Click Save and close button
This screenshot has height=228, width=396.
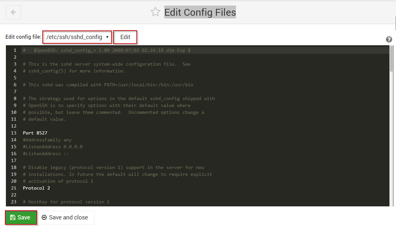click(x=65, y=218)
